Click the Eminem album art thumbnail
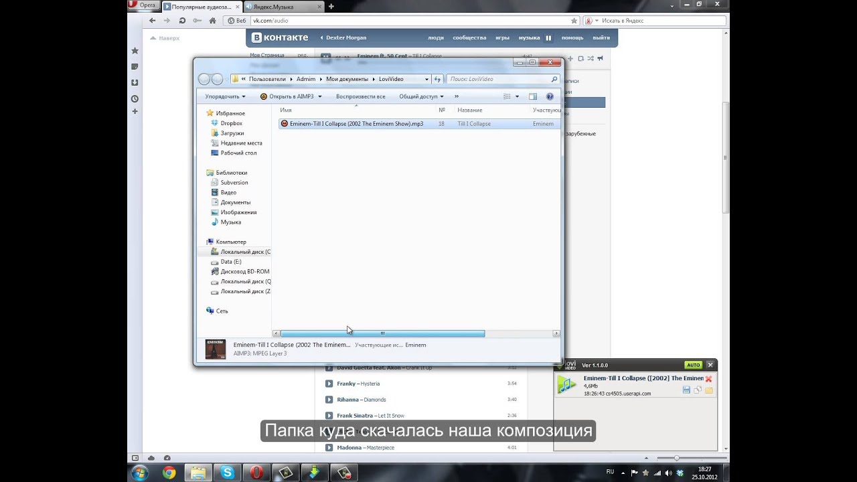 pos(216,349)
